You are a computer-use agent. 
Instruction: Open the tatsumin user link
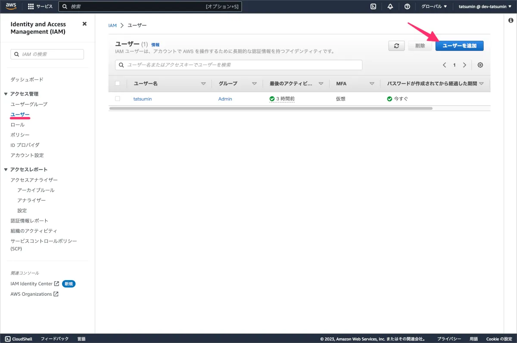tap(143, 99)
